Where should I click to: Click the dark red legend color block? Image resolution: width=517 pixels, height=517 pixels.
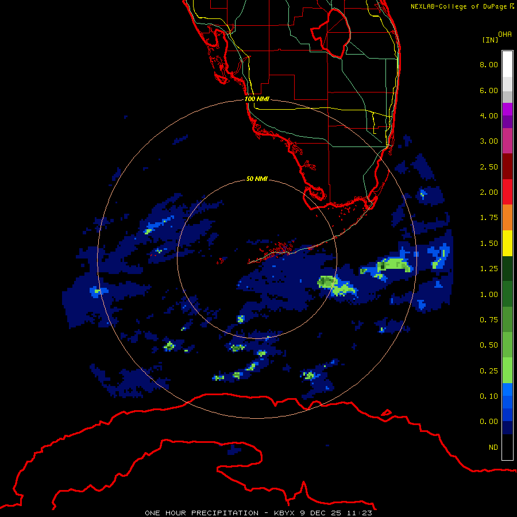click(507, 167)
